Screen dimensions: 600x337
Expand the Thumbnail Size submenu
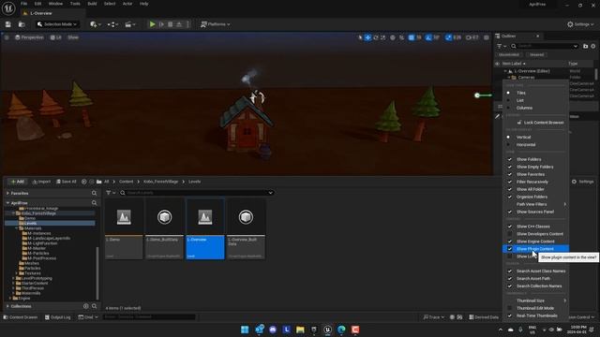coord(535,300)
